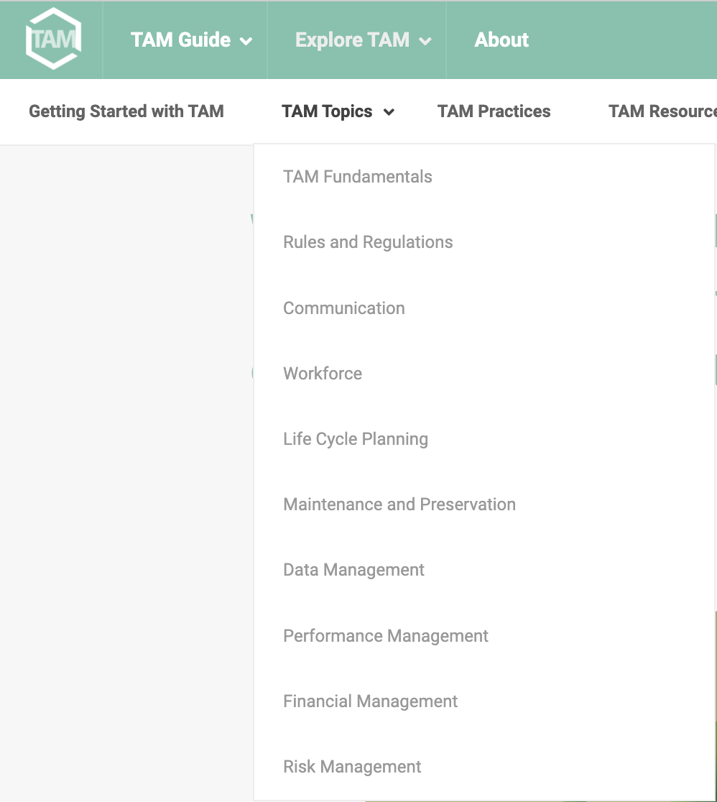Open the TAM Resources tab
717x802 pixels.
tap(663, 111)
